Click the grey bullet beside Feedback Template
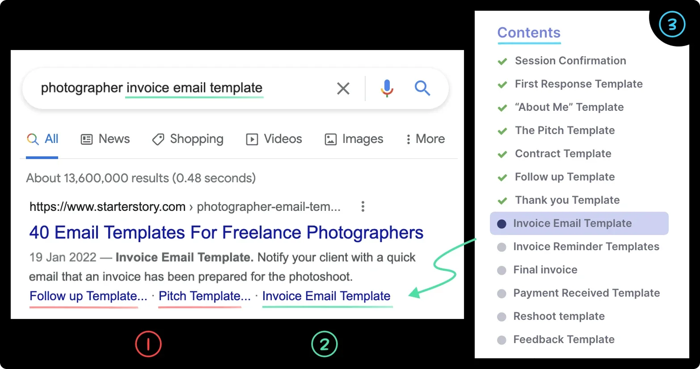 (x=502, y=340)
